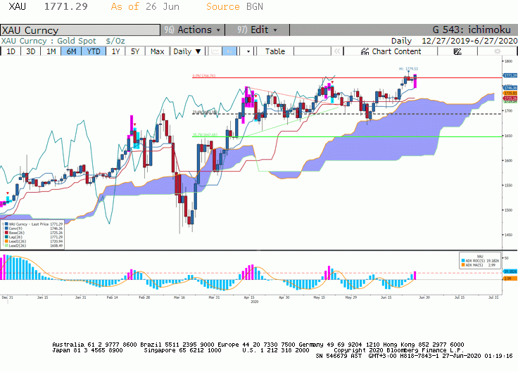Image resolution: width=518 pixels, height=372 pixels.
Task: Click the line chart type icon
Action: (215, 51)
